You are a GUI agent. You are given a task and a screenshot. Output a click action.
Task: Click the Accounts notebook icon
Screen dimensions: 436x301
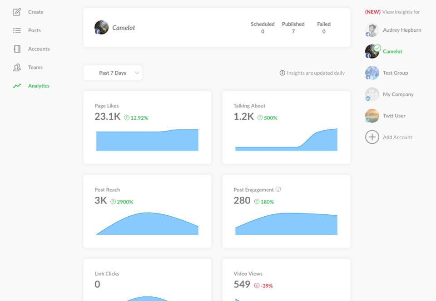coord(17,49)
